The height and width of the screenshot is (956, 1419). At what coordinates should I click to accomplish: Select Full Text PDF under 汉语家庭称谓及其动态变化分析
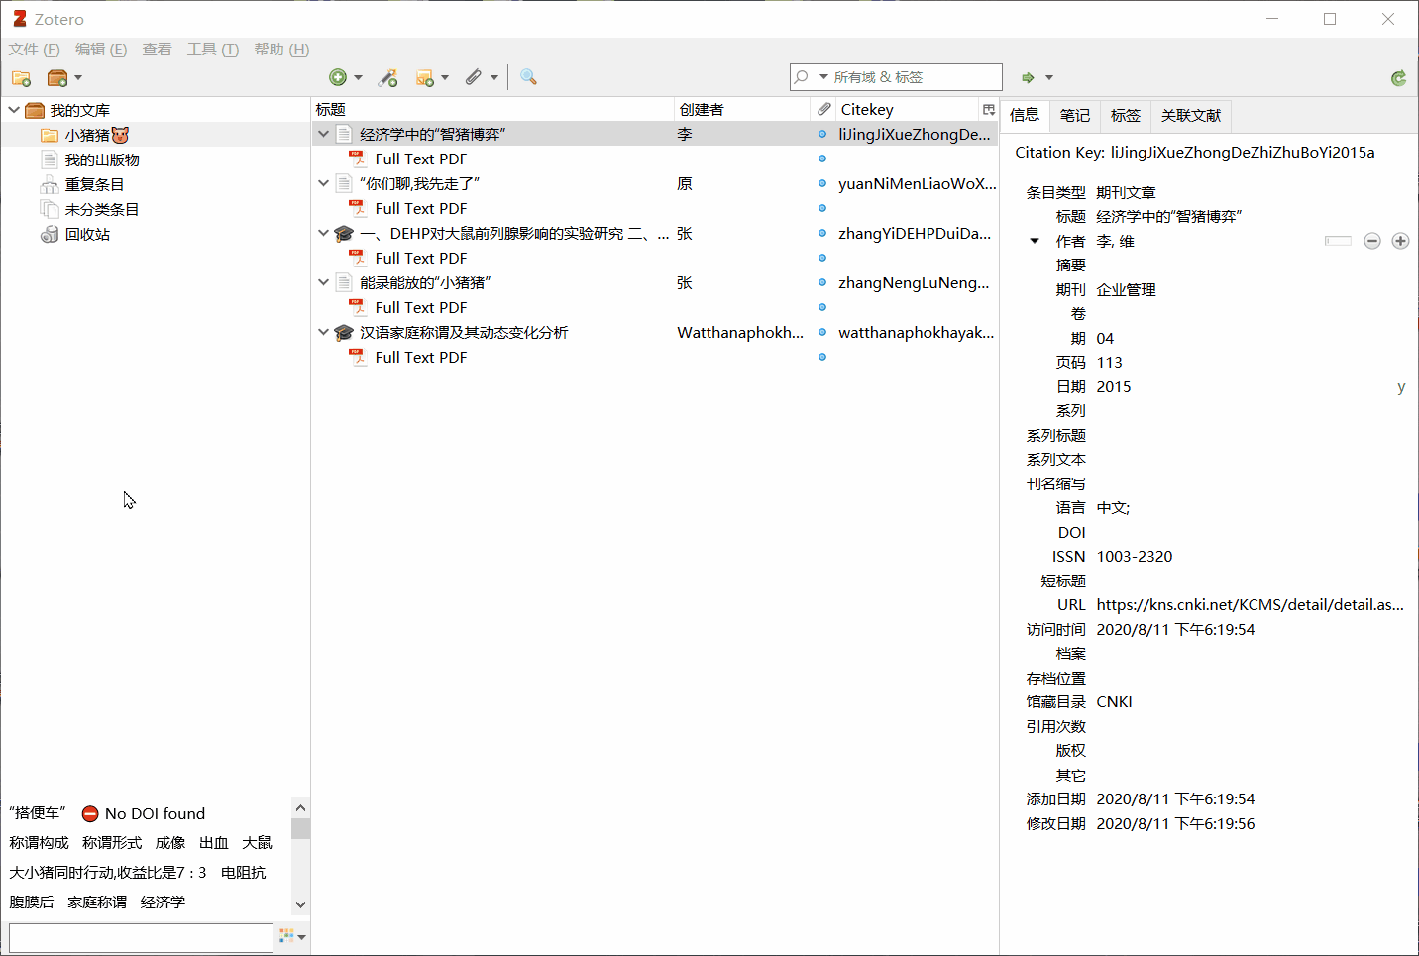[420, 357]
